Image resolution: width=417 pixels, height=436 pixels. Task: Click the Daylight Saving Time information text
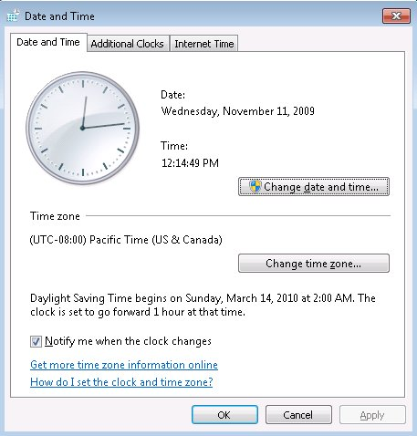click(203, 305)
